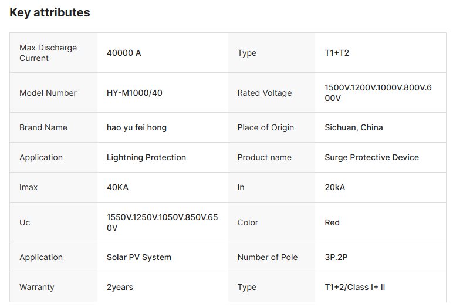
Task: Click the Rated Voltage label
Action: click(264, 93)
